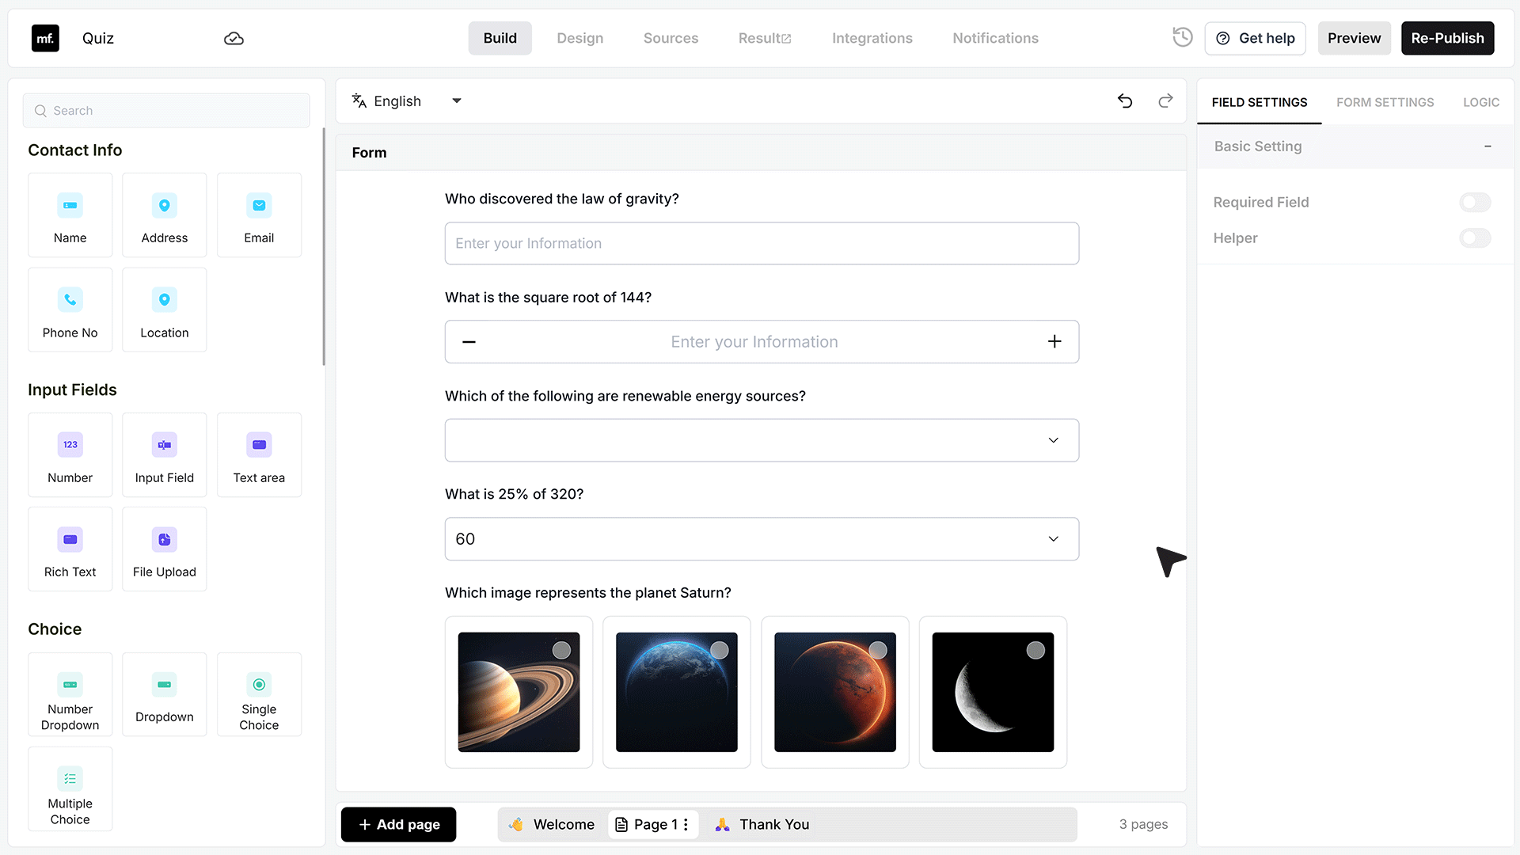Click the undo arrow icon
This screenshot has height=855, width=1520.
click(x=1125, y=101)
